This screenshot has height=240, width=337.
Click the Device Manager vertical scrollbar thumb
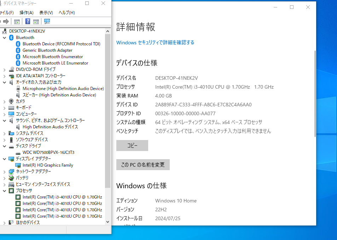tap(108, 111)
